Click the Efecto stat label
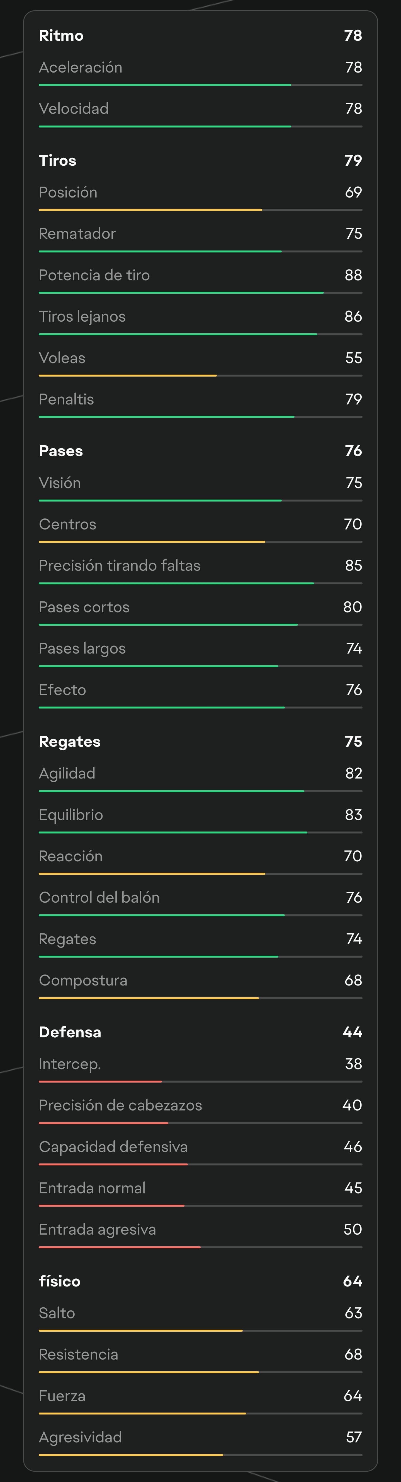The height and width of the screenshot is (1482, 401). (x=62, y=690)
